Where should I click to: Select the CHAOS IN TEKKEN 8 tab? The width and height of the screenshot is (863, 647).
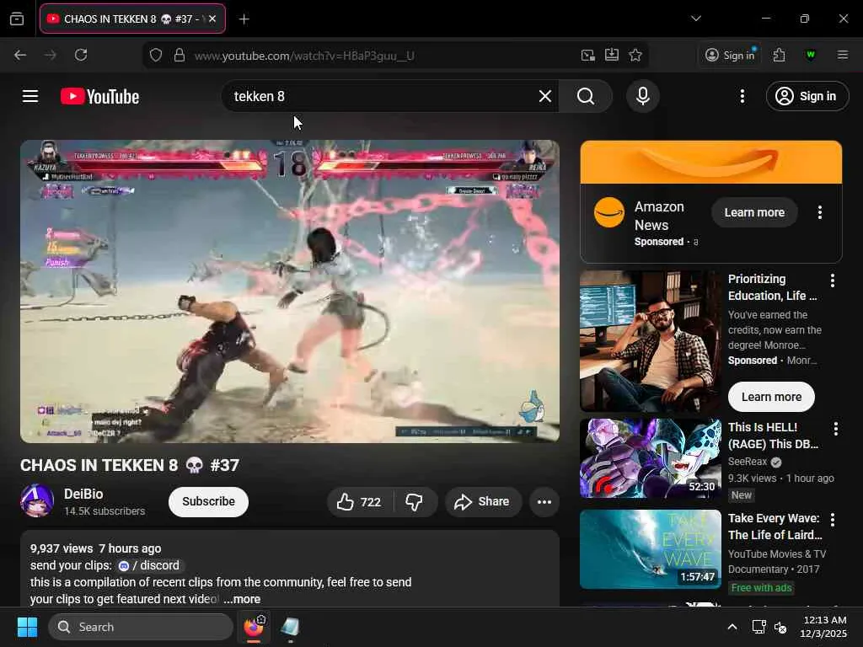click(132, 19)
